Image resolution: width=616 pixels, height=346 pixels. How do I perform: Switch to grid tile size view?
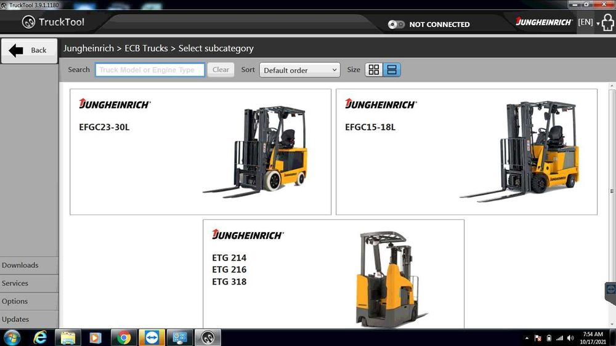pyautogui.click(x=374, y=70)
